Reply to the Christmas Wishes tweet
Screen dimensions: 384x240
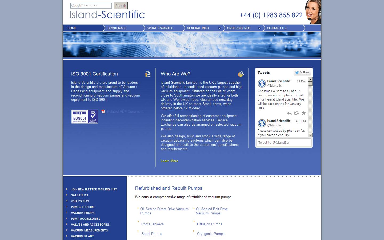(289, 113)
